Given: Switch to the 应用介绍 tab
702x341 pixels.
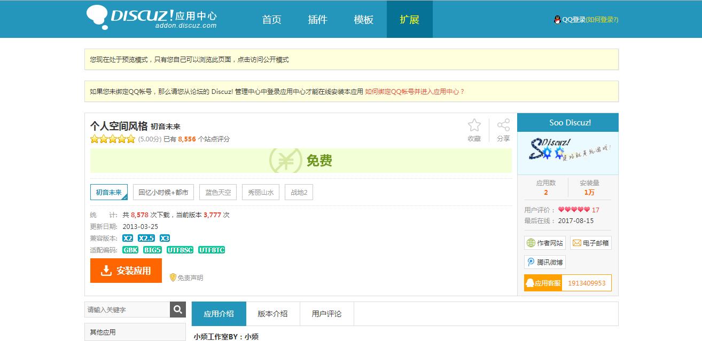Looking at the screenshot, I should click(219, 314).
